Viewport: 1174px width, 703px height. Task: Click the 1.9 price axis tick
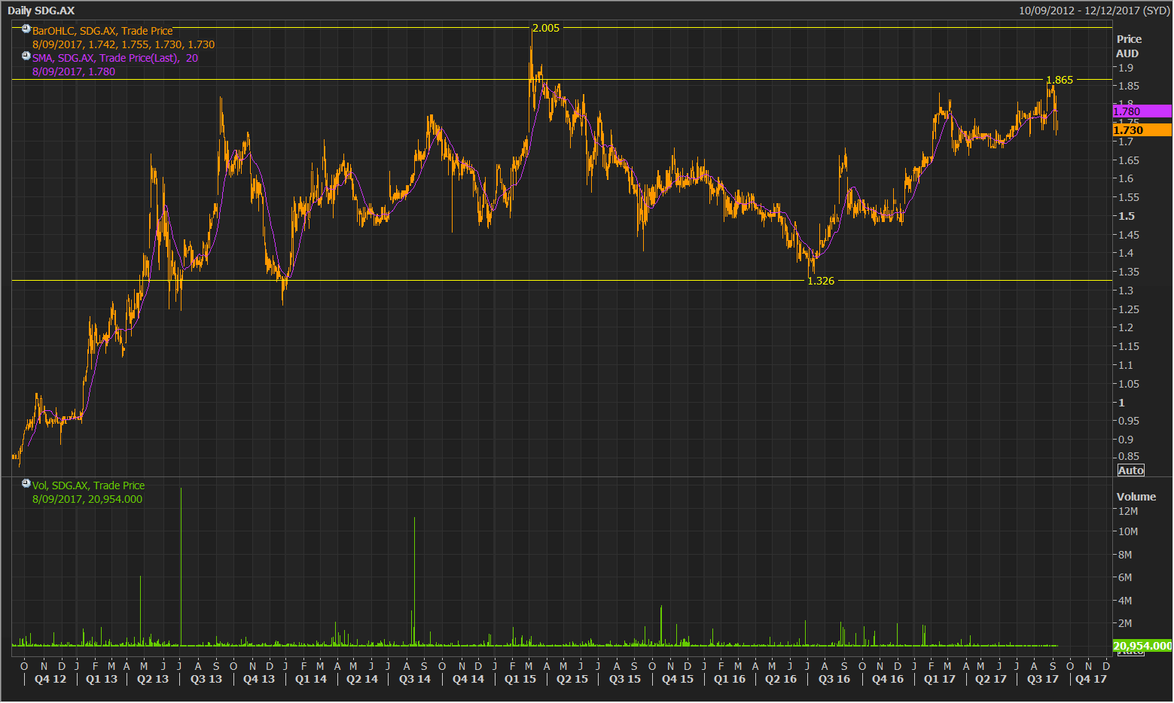point(1126,68)
